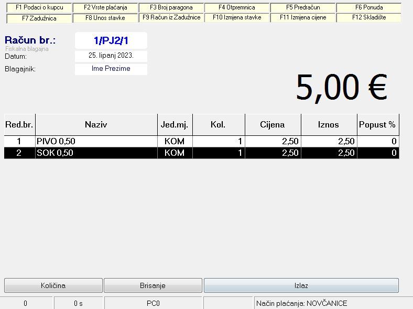Open F4 Otpremnica
Screen dimensions: 413x309
pyautogui.click(x=237, y=8)
